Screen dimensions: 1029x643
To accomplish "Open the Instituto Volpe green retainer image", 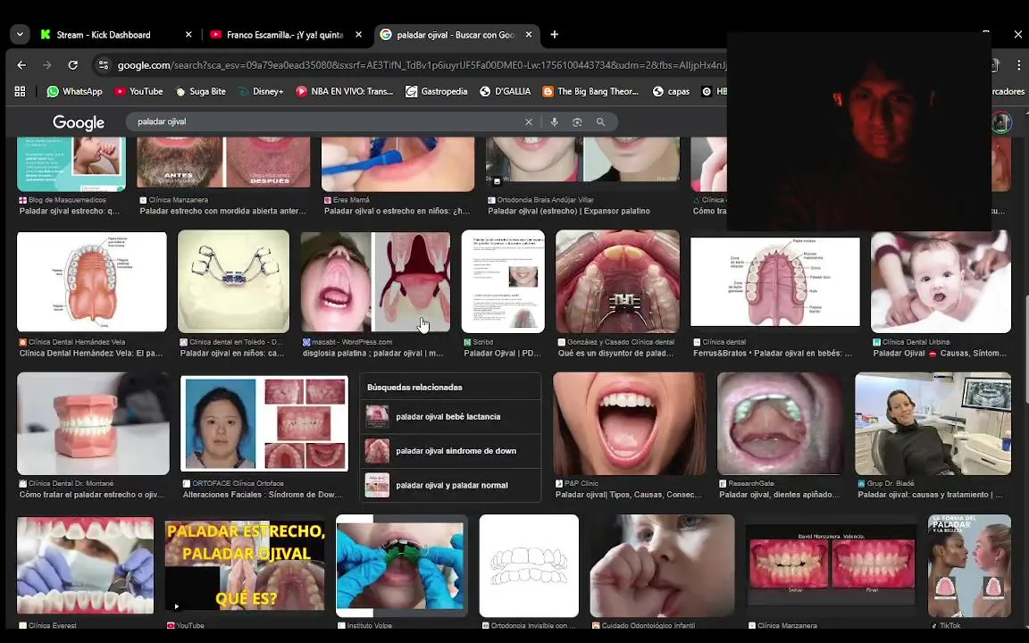I will click(402, 565).
